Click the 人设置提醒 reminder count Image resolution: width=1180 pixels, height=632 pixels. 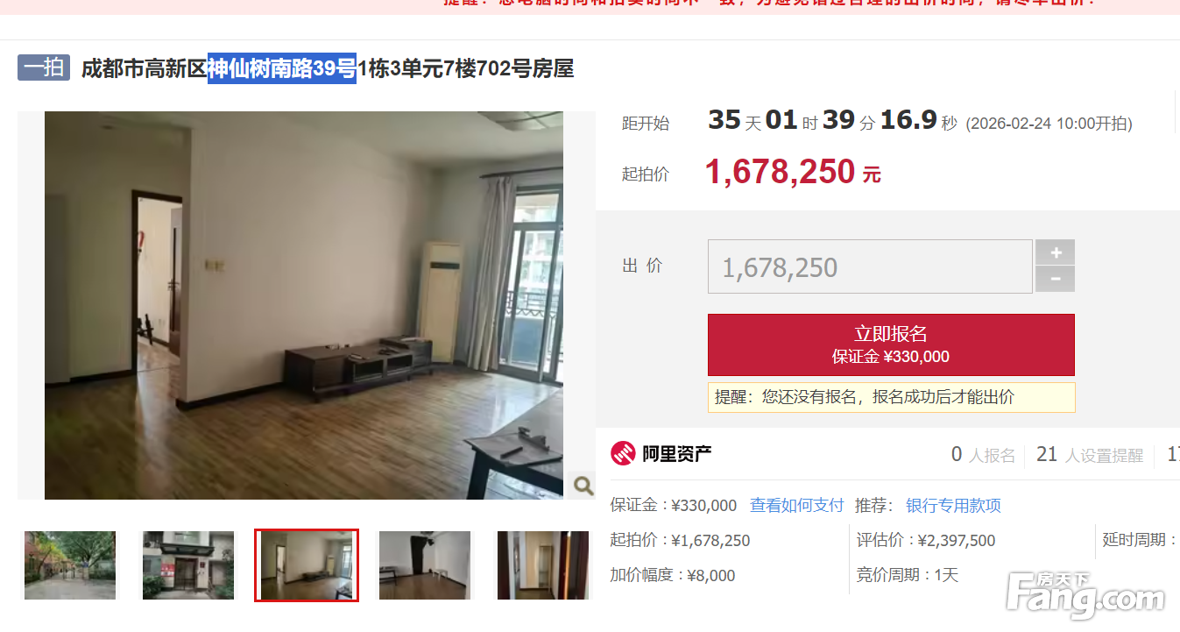click(x=1090, y=454)
